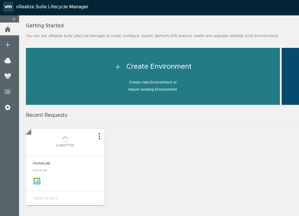Click the Create Environment tile heading
This screenshot has width=299, height=216.
[x=159, y=66]
